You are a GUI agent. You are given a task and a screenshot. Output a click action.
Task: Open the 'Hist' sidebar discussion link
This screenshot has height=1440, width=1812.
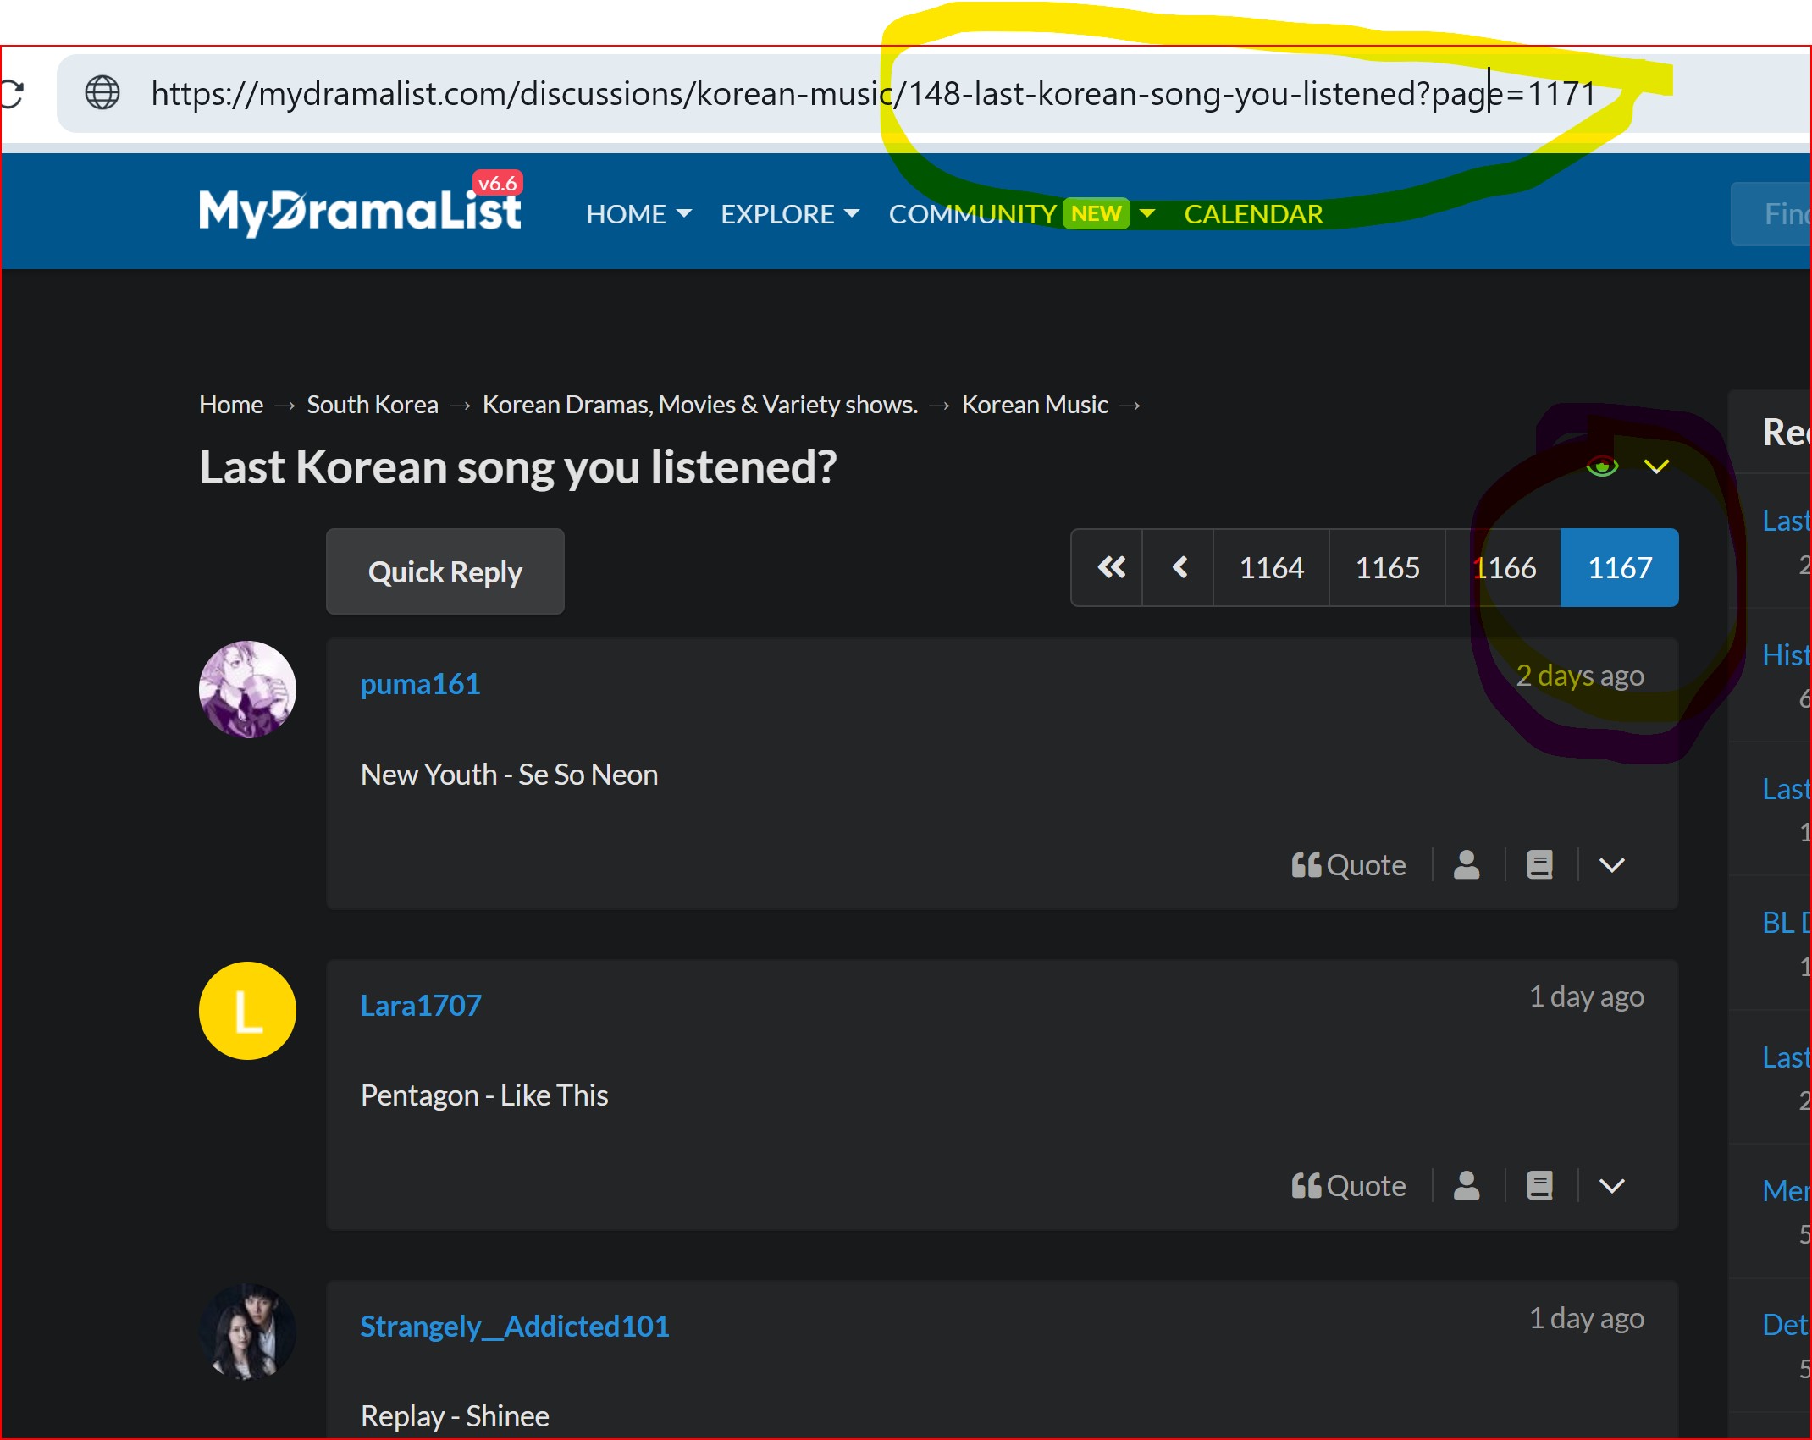pyautogui.click(x=1786, y=655)
